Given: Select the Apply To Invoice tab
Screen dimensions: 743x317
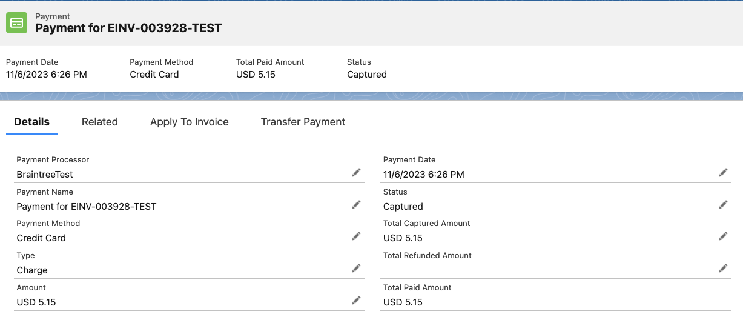Looking at the screenshot, I should (x=190, y=122).
